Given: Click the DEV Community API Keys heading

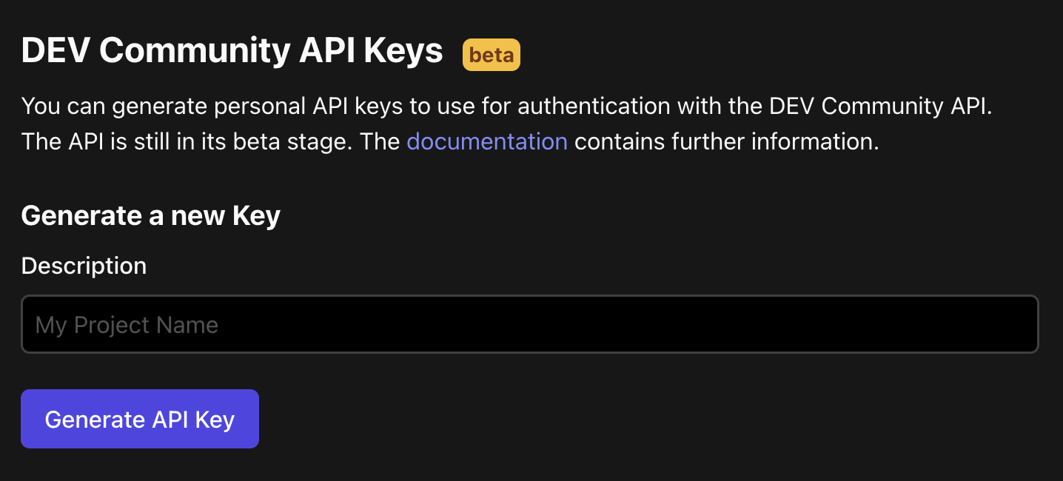Looking at the screenshot, I should (232, 50).
